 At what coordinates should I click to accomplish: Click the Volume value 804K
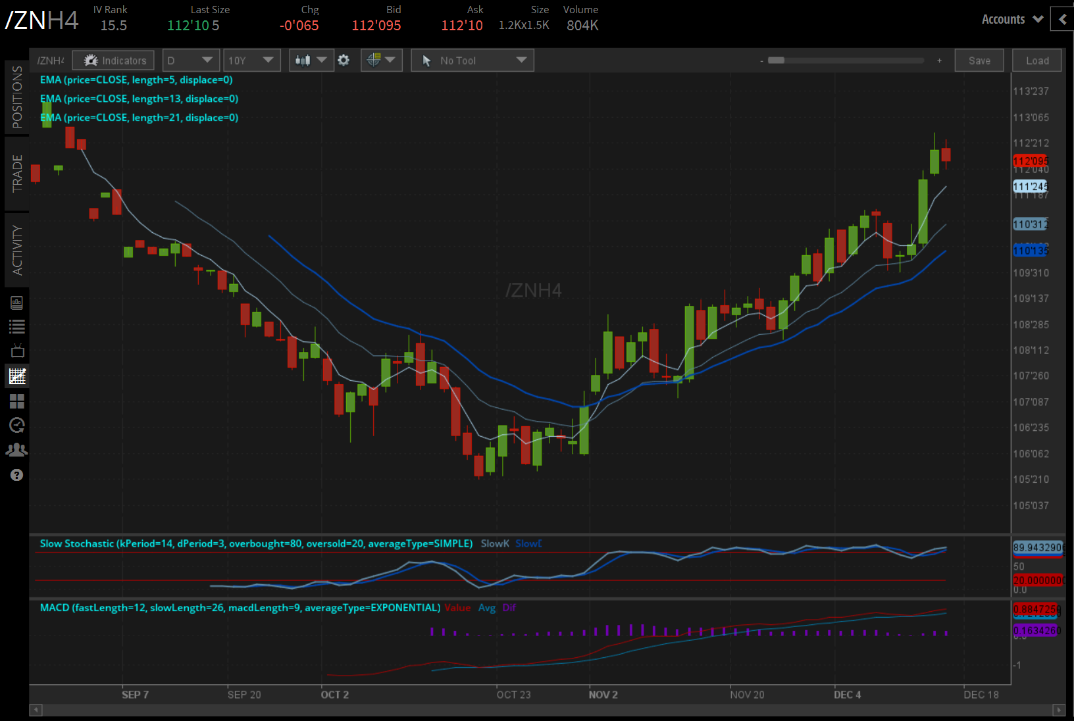click(582, 26)
